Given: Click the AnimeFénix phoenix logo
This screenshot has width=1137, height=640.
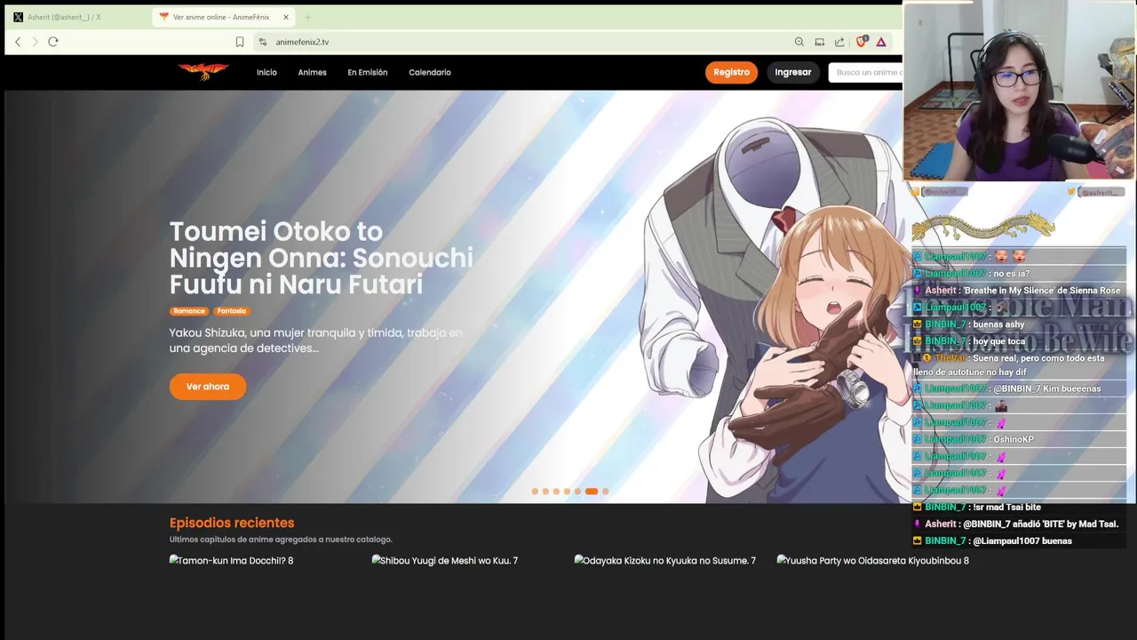Looking at the screenshot, I should 203,72.
